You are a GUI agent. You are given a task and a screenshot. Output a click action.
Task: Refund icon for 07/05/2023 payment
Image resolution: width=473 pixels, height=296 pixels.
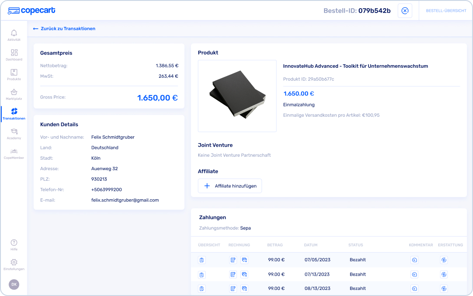(444, 260)
